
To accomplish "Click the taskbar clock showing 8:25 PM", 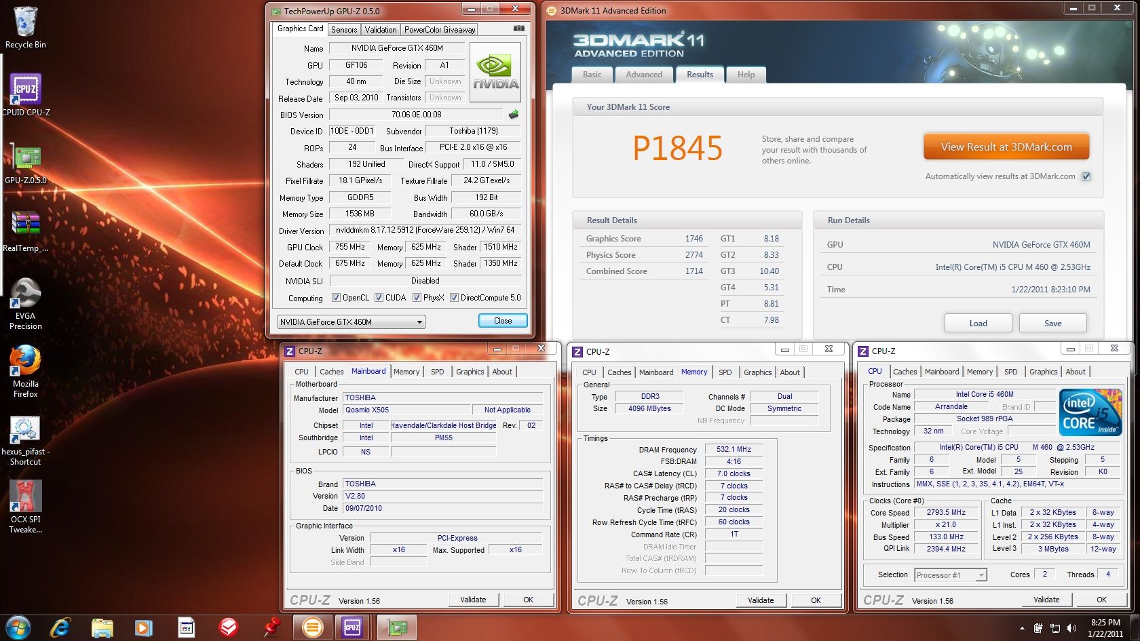I will tap(1105, 628).
